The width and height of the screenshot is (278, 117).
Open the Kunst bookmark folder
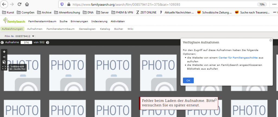tap(8, 12)
